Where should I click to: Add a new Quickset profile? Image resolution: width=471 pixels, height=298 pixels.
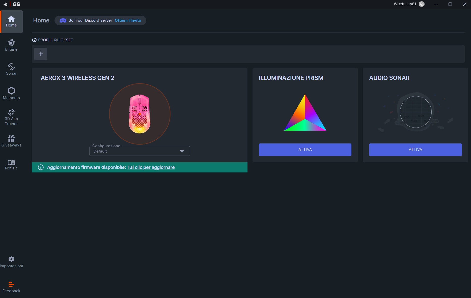coord(41,54)
